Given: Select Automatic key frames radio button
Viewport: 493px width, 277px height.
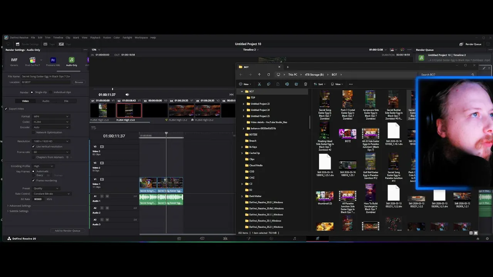Looking at the screenshot, I should (33, 171).
